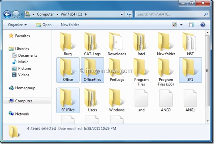Click the New folder button
This screenshot has height=144, width=214.
pyautogui.click(x=70, y=25)
